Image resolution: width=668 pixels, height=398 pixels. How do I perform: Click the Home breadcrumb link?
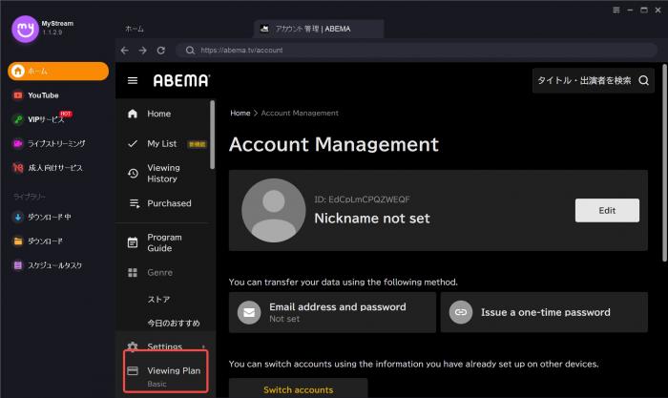coord(240,113)
